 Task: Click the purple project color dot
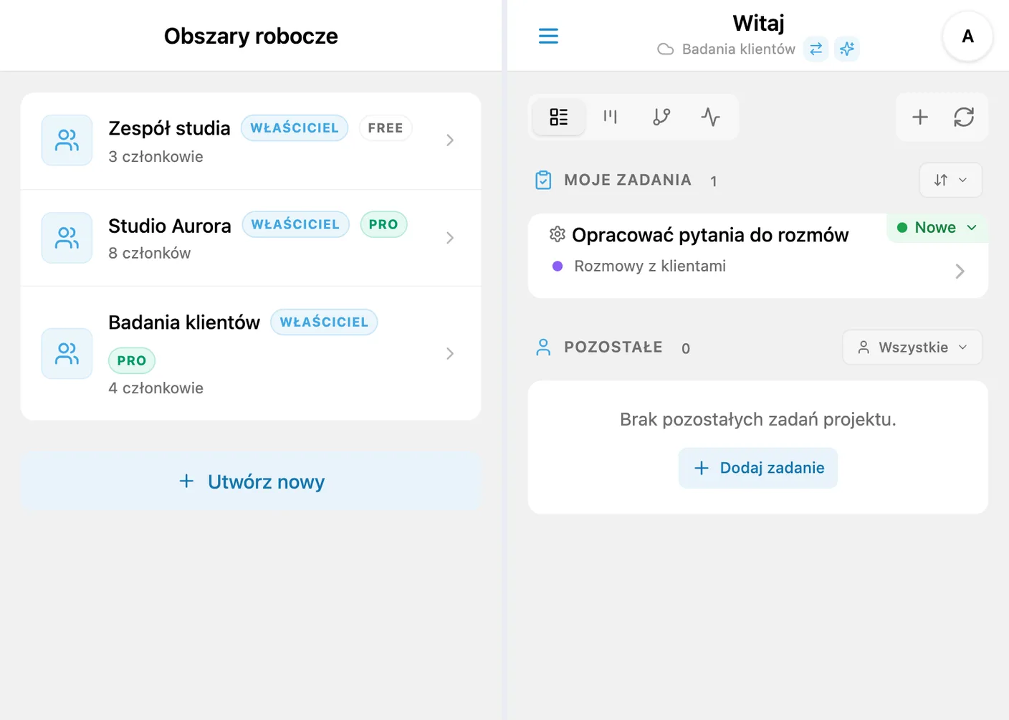coord(558,266)
